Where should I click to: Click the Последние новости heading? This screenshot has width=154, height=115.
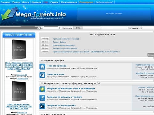103,35
